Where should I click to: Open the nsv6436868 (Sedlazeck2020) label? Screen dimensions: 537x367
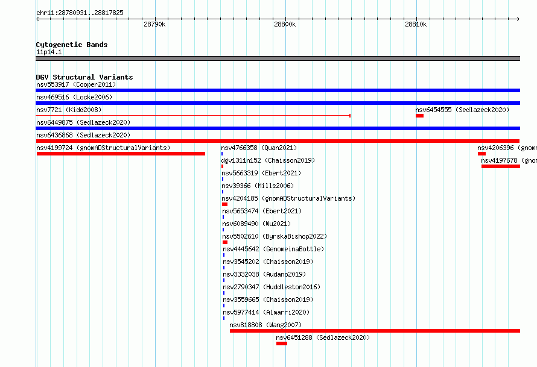pos(83,135)
